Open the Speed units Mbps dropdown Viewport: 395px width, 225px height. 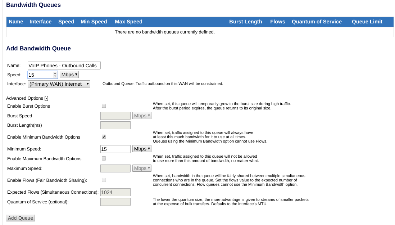pos(69,75)
